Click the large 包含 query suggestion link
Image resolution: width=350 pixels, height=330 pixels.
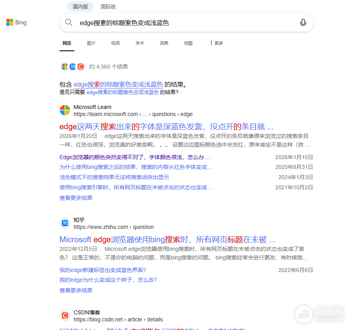(x=118, y=84)
